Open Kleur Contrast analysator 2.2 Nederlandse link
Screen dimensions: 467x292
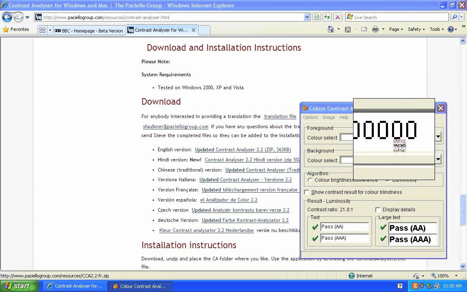click(x=206, y=230)
